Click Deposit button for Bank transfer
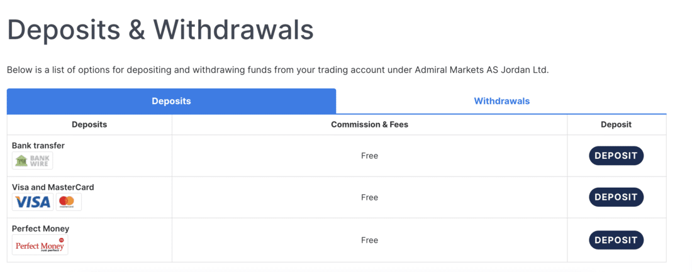The height and width of the screenshot is (272, 692). pos(616,156)
